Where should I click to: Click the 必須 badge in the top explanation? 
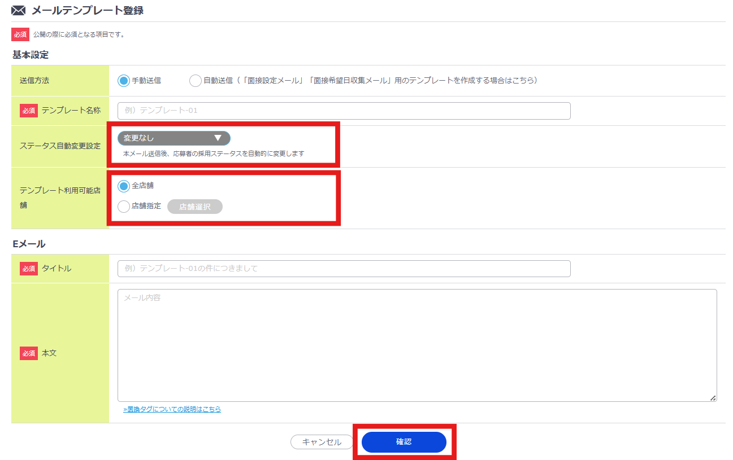pos(20,34)
